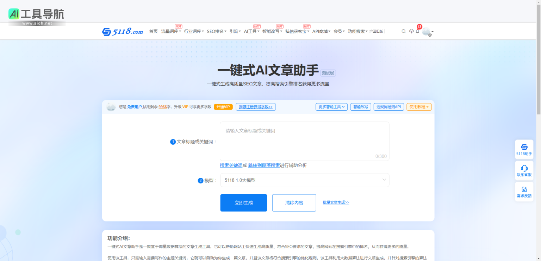This screenshot has height=261, width=541.
Task: Click 推荐注册获得字数 referral link
Action: click(256, 107)
